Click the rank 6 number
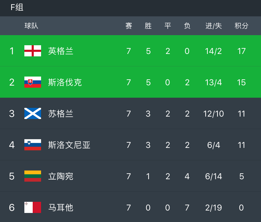261x222 pixels. coord(11,207)
